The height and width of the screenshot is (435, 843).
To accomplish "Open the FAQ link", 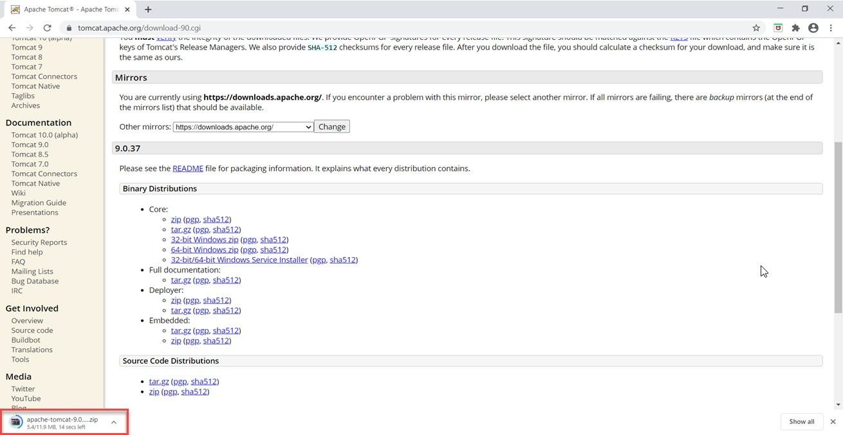I will coord(18,262).
